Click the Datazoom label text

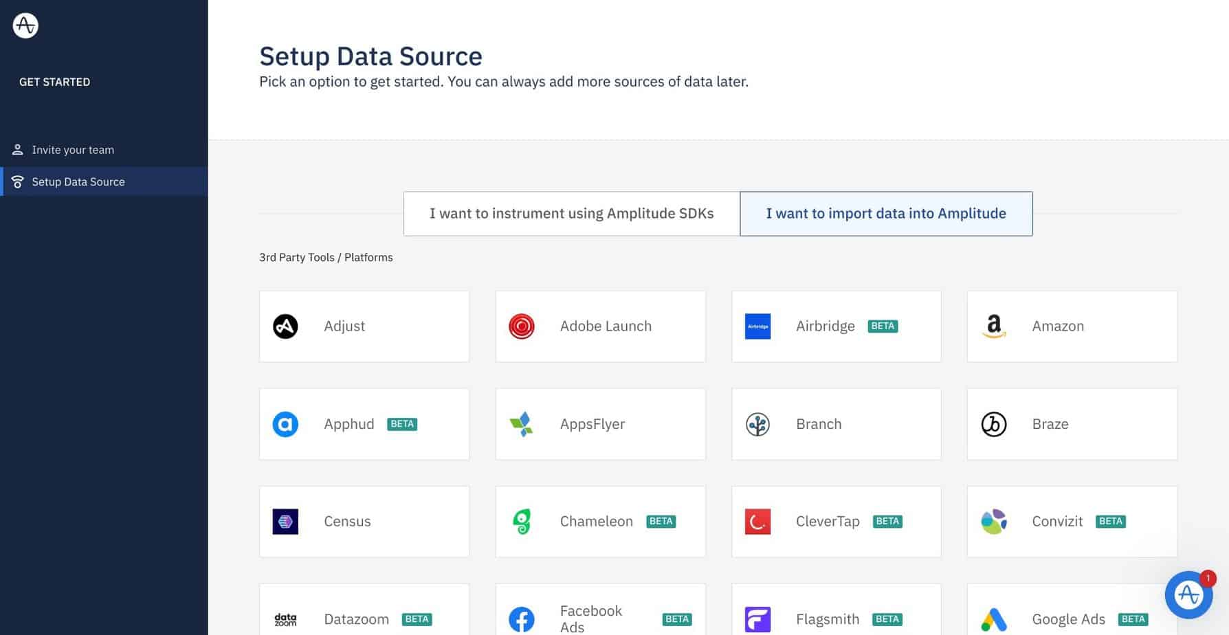[356, 619]
